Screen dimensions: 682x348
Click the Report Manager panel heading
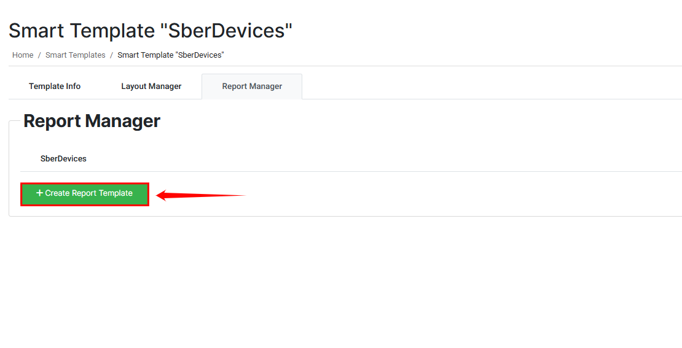92,121
